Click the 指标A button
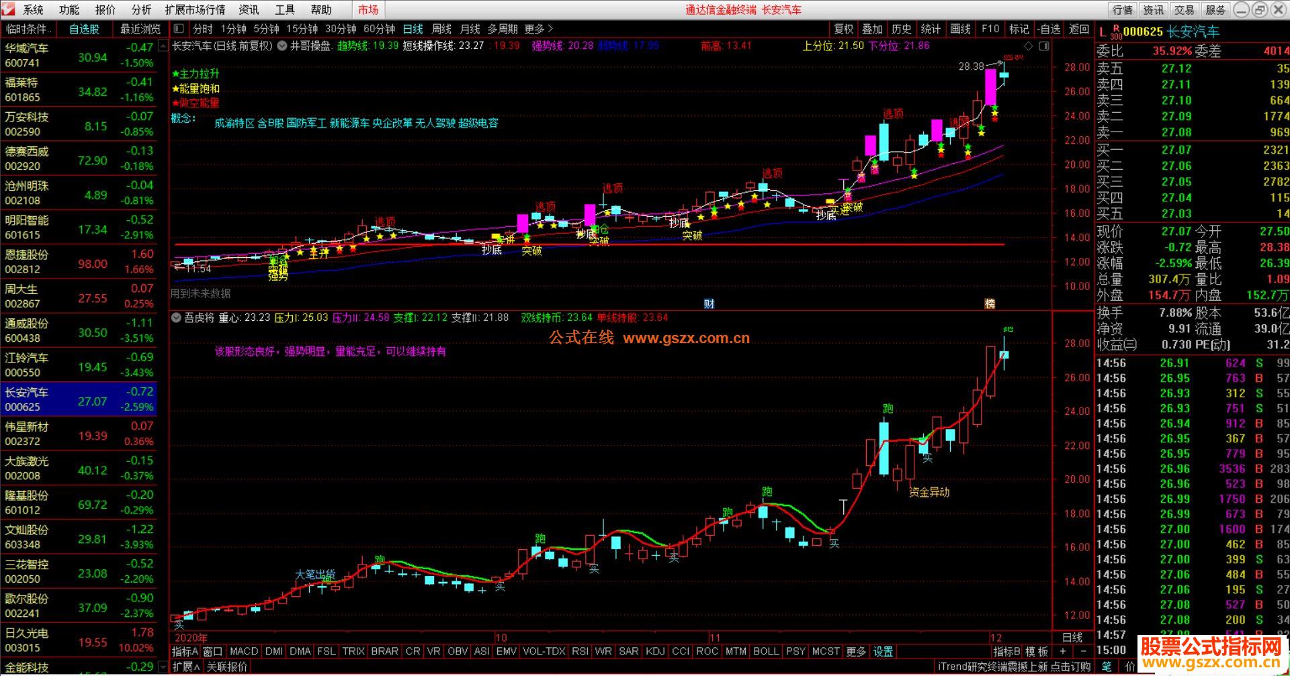Viewport: 1290px width, 676px height. tap(185, 651)
